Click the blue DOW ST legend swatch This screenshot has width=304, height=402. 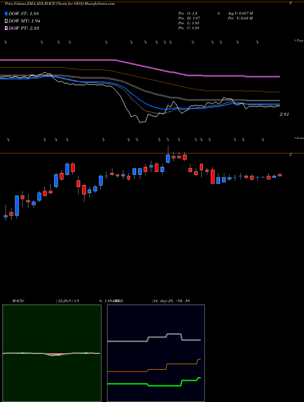click(x=7, y=13)
